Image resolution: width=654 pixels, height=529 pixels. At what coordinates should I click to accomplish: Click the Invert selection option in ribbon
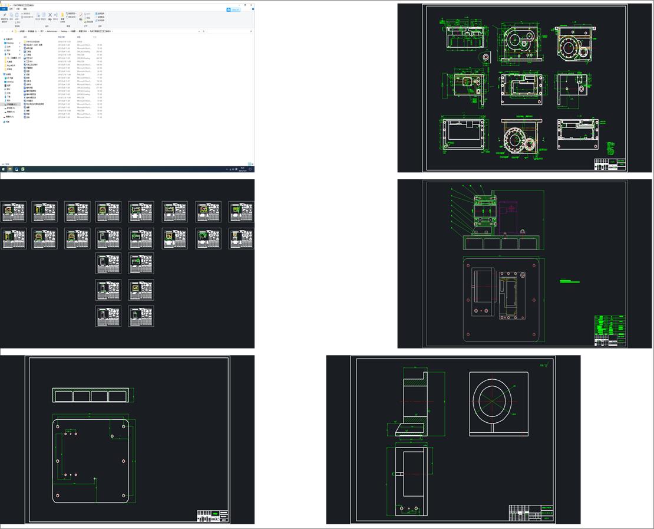(x=100, y=20)
